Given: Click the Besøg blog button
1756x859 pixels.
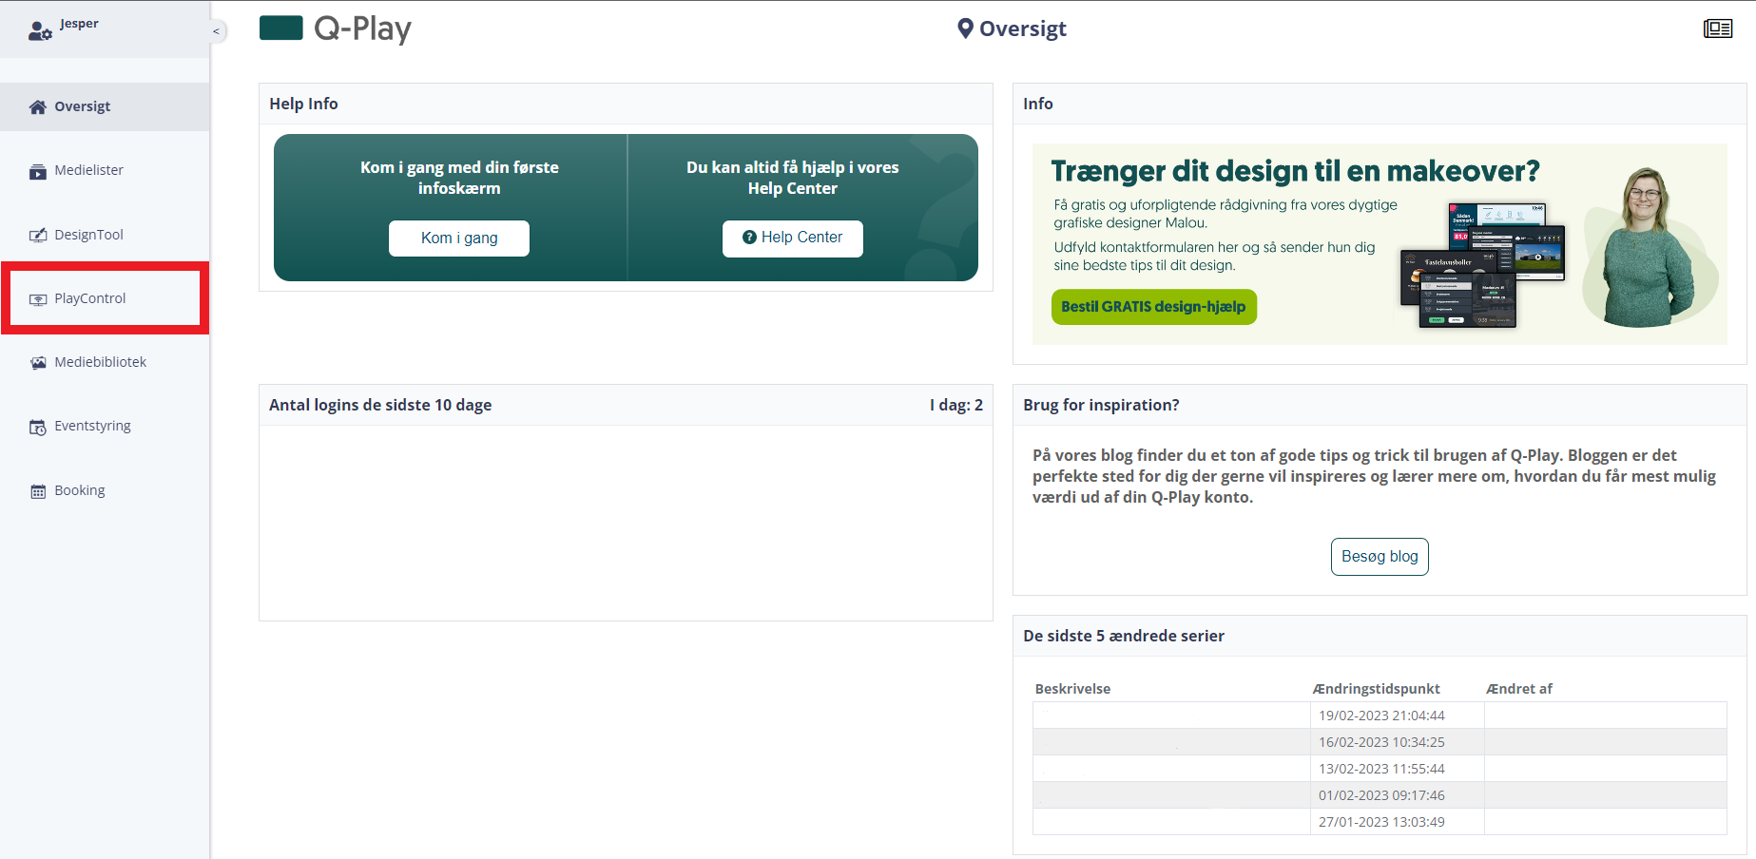Looking at the screenshot, I should (x=1380, y=557).
